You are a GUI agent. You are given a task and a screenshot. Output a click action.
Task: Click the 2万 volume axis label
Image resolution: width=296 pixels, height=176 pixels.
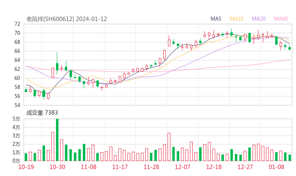tap(16, 144)
